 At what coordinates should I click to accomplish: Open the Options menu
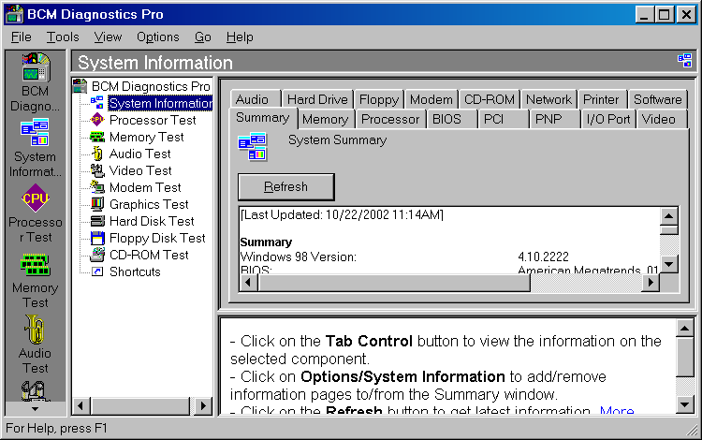(157, 37)
